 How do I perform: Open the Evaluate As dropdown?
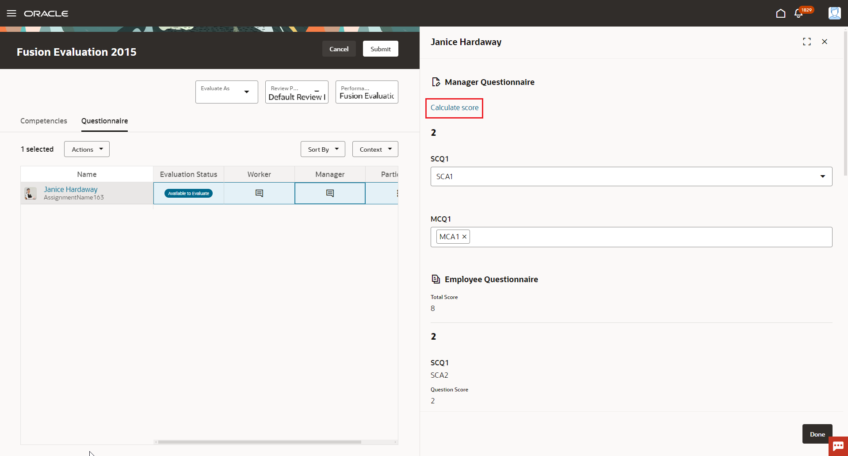(x=227, y=92)
